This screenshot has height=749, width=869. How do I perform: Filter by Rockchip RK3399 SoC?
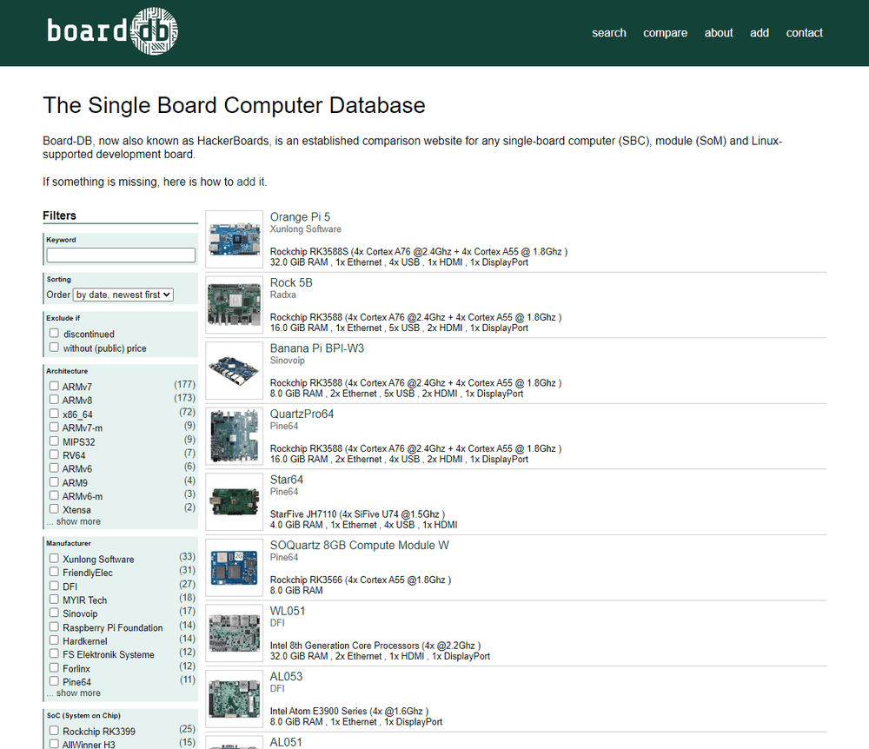[x=54, y=731]
